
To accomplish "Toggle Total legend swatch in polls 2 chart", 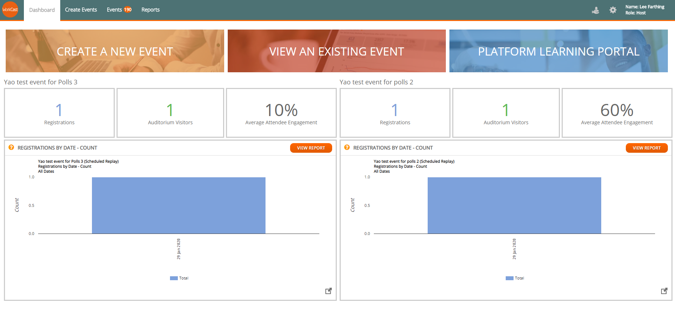I will tap(510, 278).
